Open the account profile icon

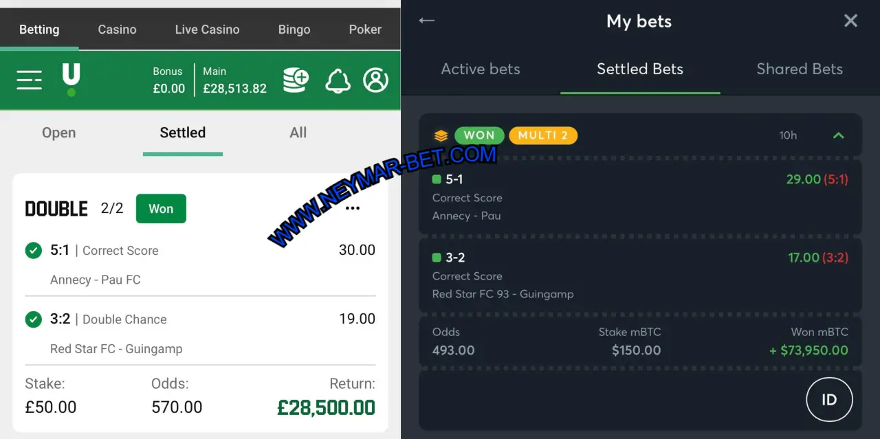coord(375,80)
